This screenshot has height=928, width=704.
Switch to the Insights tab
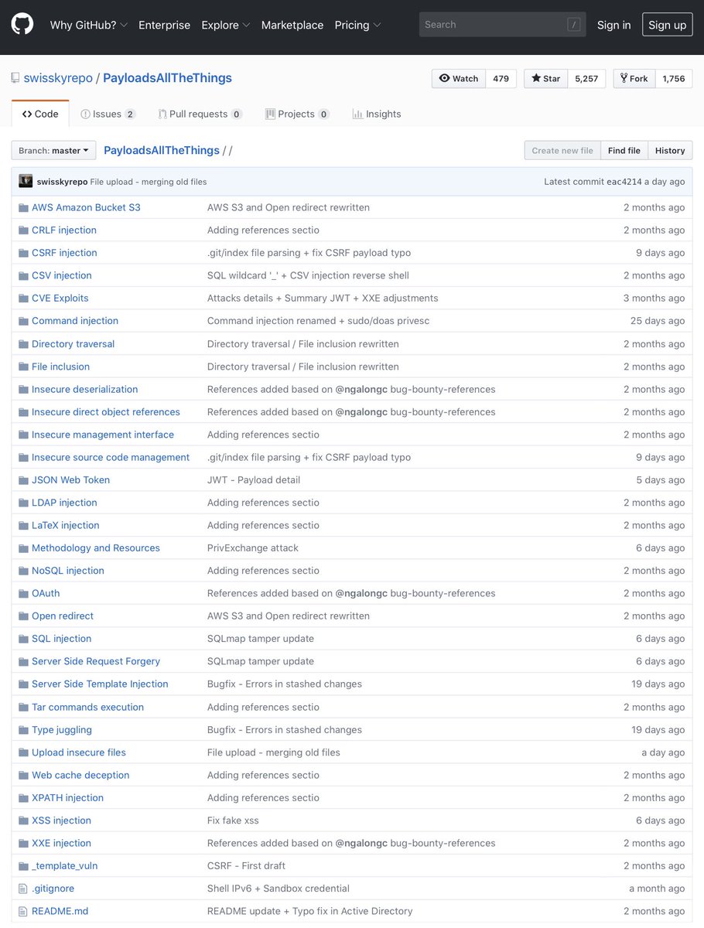(377, 114)
